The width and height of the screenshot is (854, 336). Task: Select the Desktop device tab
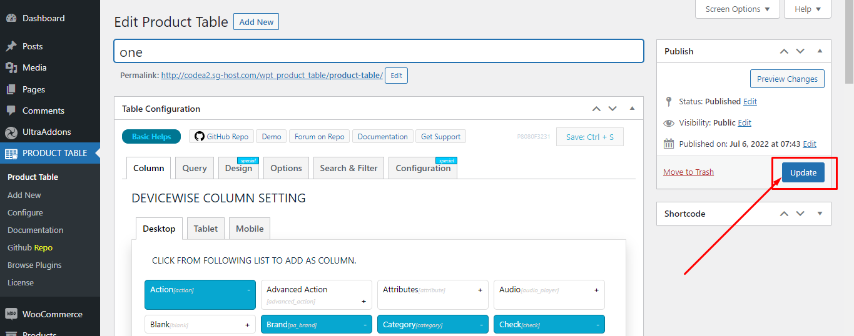point(159,229)
